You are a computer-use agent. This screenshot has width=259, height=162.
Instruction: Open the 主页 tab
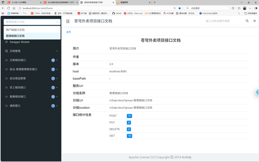pyautogui.click(x=68, y=32)
